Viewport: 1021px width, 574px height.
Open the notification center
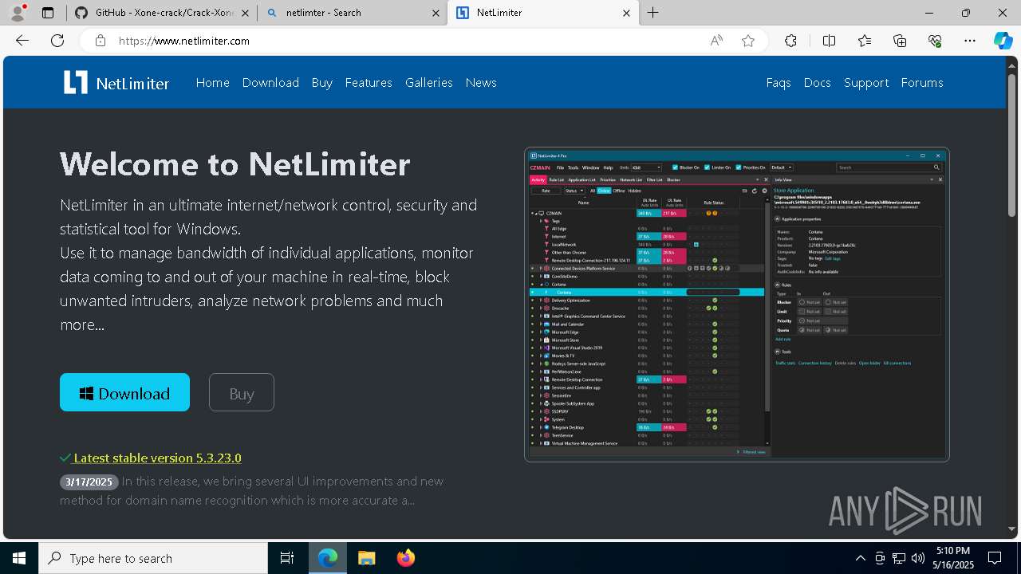pos(995,558)
